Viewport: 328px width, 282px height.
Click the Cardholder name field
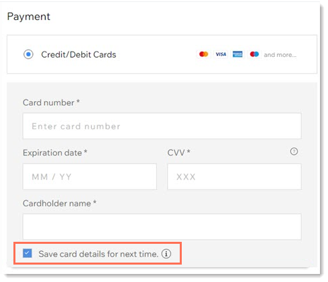pyautogui.click(x=162, y=226)
